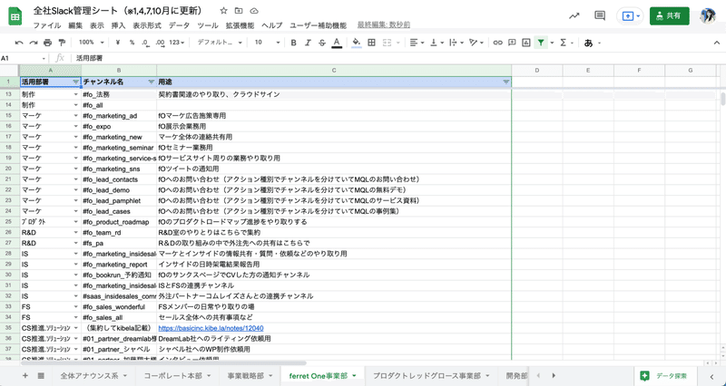Open number format 123 dropdown
The width and height of the screenshot is (726, 386).
tap(176, 43)
